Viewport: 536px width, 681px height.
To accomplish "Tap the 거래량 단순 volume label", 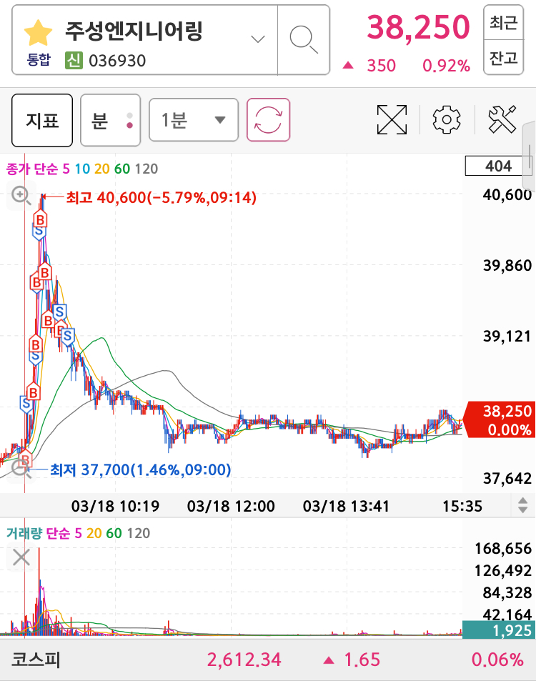I will coord(38,533).
